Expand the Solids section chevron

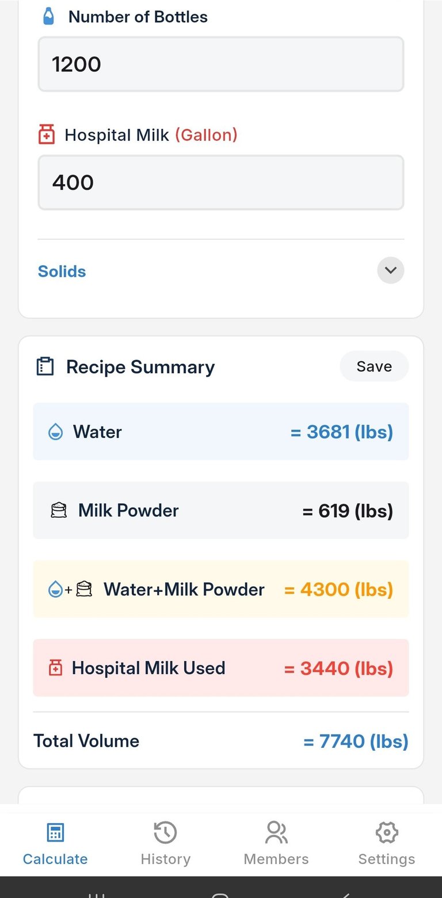coord(391,270)
